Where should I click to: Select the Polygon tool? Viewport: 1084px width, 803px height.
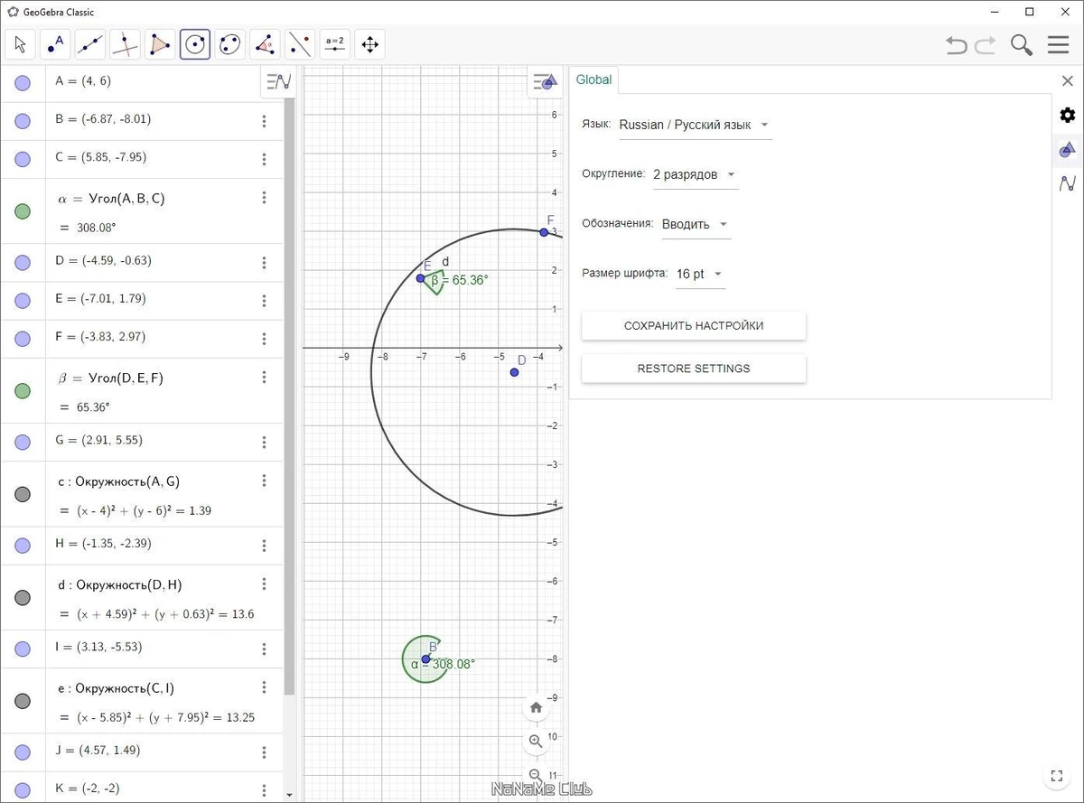point(160,44)
